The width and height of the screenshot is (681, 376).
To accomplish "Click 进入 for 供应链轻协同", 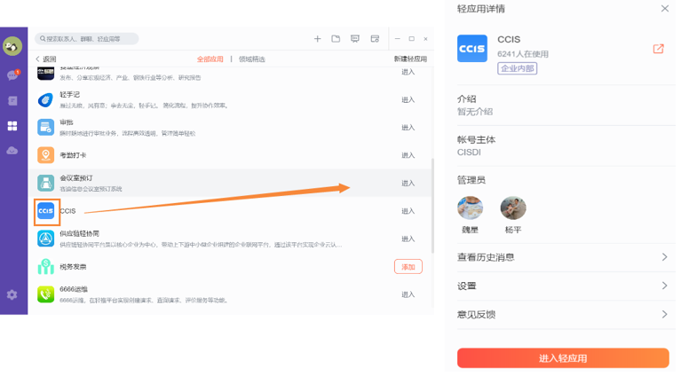I will (x=408, y=239).
